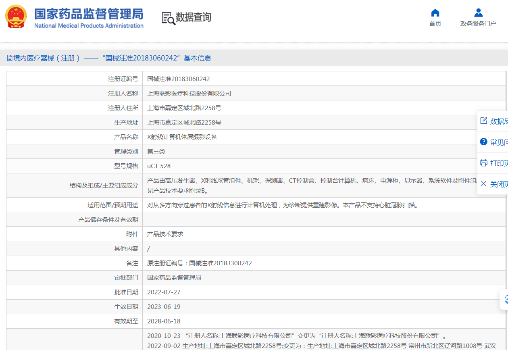This screenshot has width=508, height=350.
Task: Click the 第三类 management category value
Action: [x=156, y=152]
